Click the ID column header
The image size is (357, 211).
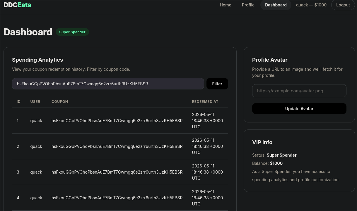(x=18, y=102)
